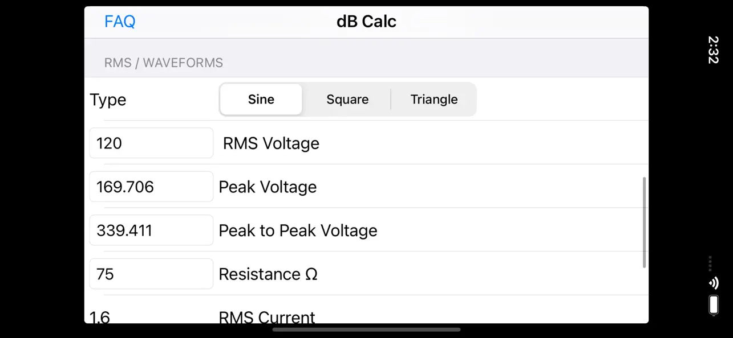Viewport: 733px width, 338px height.
Task: Switch waveform type to Square
Action: point(347,99)
